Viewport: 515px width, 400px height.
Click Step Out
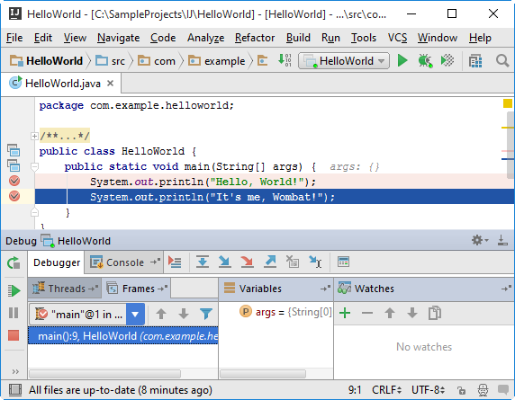(x=270, y=262)
